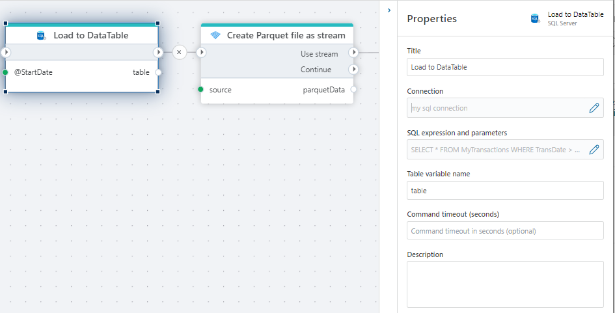Edit the Connection with the pencil icon
The width and height of the screenshot is (615, 313).
pos(594,108)
